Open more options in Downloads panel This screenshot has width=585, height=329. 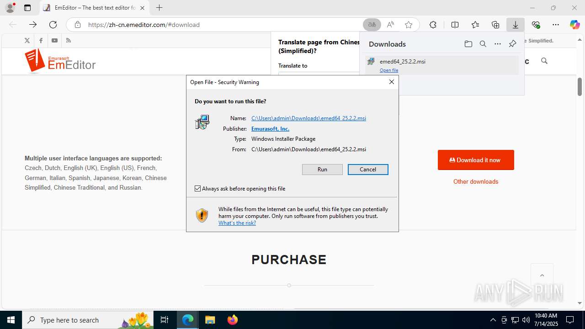click(x=498, y=44)
